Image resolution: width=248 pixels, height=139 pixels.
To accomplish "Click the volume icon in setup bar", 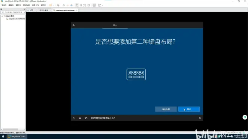I will 200,118.
